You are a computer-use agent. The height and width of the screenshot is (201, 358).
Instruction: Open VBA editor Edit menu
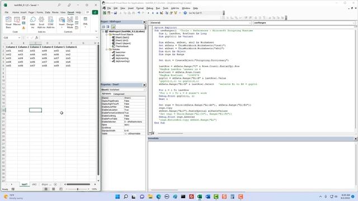[116, 8]
